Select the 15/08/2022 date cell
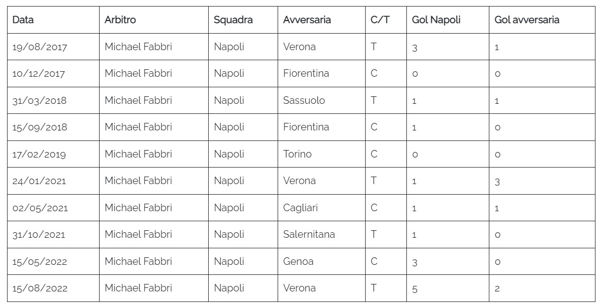 (x=40, y=288)
